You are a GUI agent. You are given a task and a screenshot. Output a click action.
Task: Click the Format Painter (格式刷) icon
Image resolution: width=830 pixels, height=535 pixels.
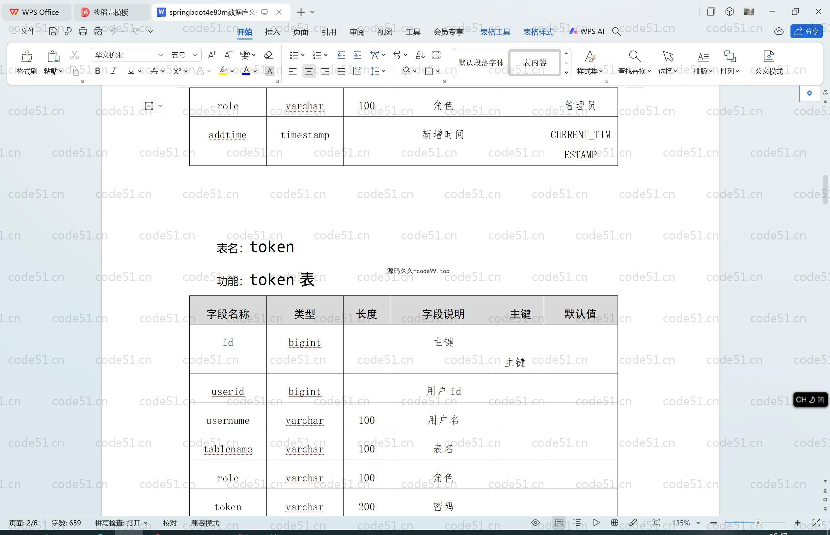coord(27,56)
